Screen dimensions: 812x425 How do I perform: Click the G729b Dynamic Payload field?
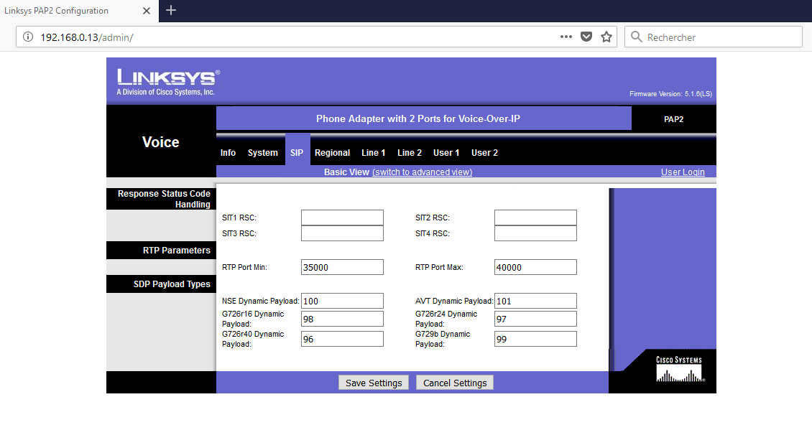[x=535, y=339]
